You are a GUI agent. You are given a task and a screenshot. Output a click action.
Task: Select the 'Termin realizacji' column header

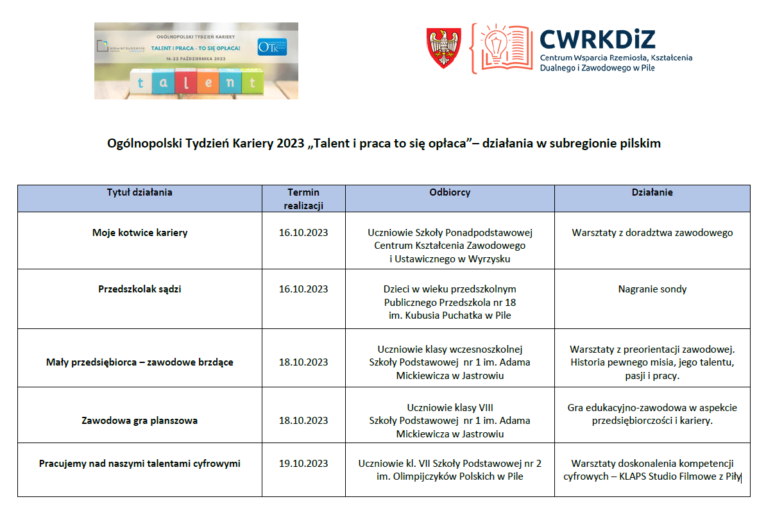coord(303,199)
